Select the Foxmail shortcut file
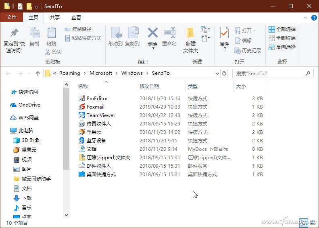The width and height of the screenshot is (319, 228). (x=95, y=107)
